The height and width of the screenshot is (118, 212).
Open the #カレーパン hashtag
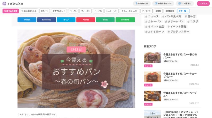(x=153, y=22)
